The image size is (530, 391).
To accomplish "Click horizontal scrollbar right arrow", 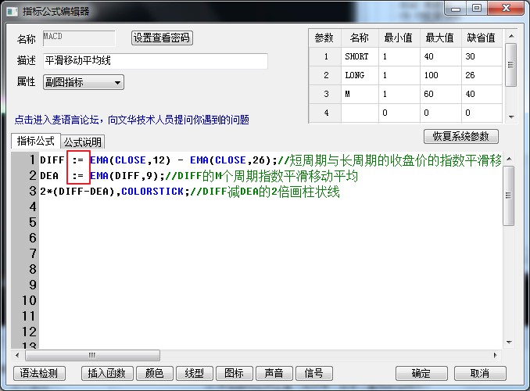I will [x=495, y=355].
